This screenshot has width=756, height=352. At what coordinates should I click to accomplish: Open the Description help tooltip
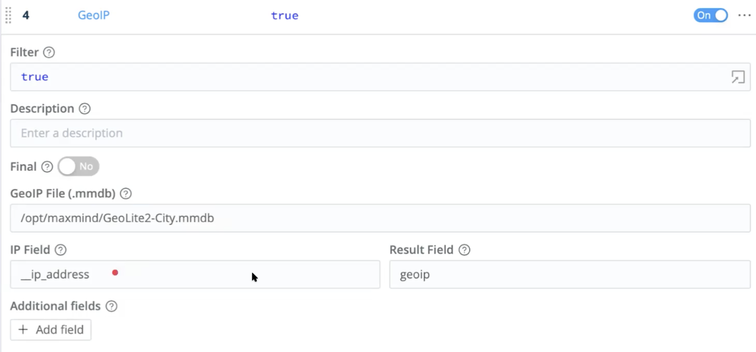tap(85, 109)
